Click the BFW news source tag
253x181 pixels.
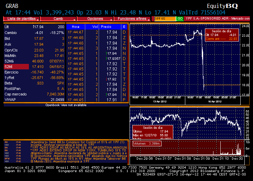pyautogui.click(x=7, y=159)
